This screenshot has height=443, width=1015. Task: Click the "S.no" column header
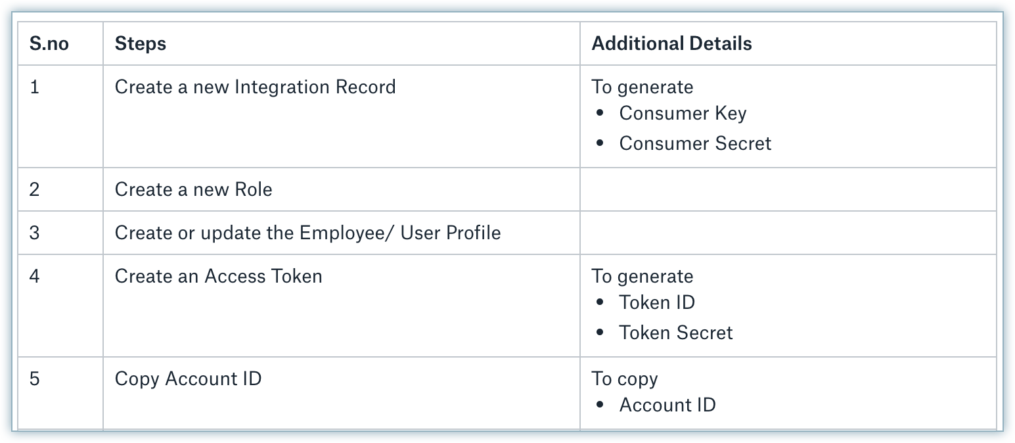(x=49, y=44)
